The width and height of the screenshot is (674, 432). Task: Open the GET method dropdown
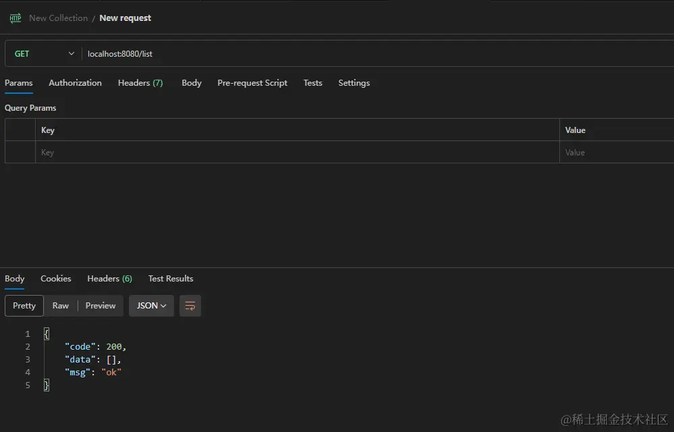point(43,54)
